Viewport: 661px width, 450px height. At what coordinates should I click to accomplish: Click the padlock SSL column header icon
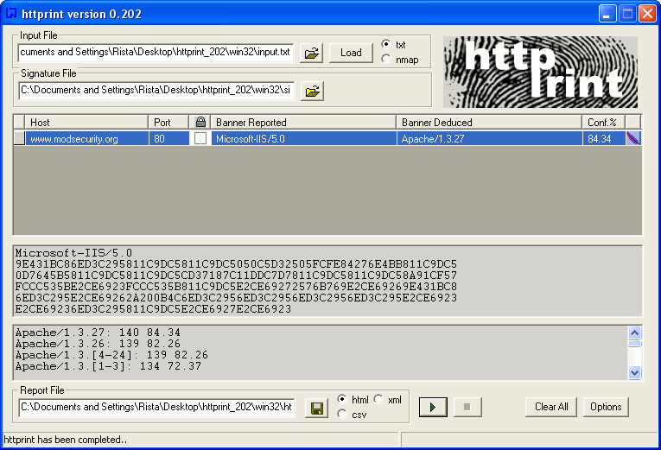click(200, 122)
